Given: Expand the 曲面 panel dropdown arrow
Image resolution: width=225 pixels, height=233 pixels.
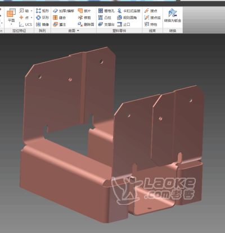Looking at the screenshot, I should point(78,30).
